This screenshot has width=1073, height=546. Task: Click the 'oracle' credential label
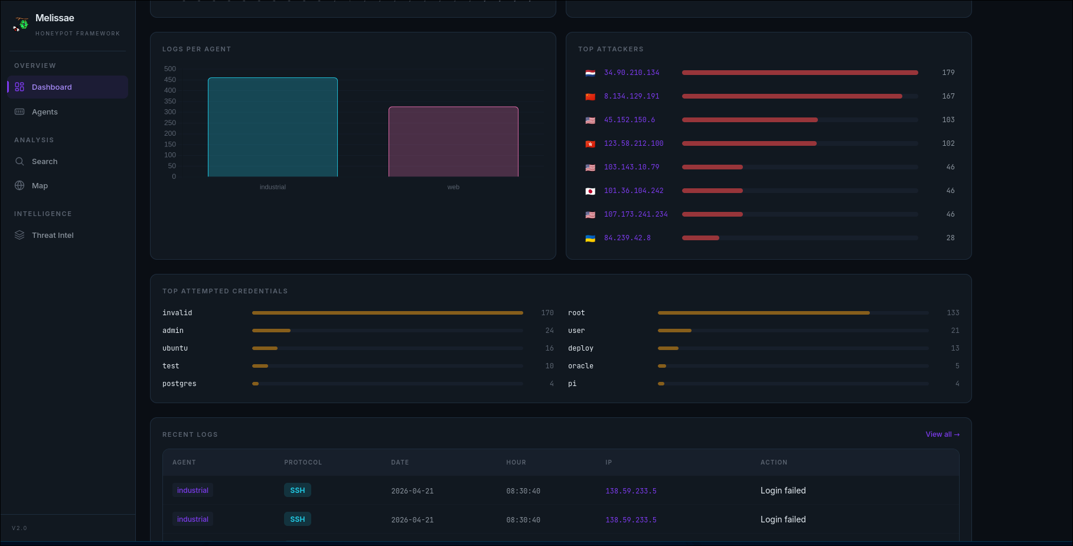click(580, 366)
